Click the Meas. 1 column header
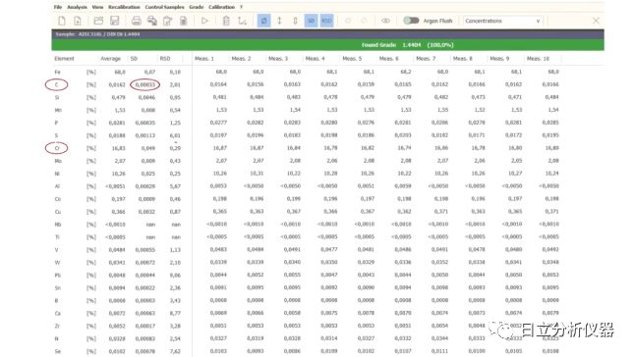The image size is (634, 357). click(204, 59)
